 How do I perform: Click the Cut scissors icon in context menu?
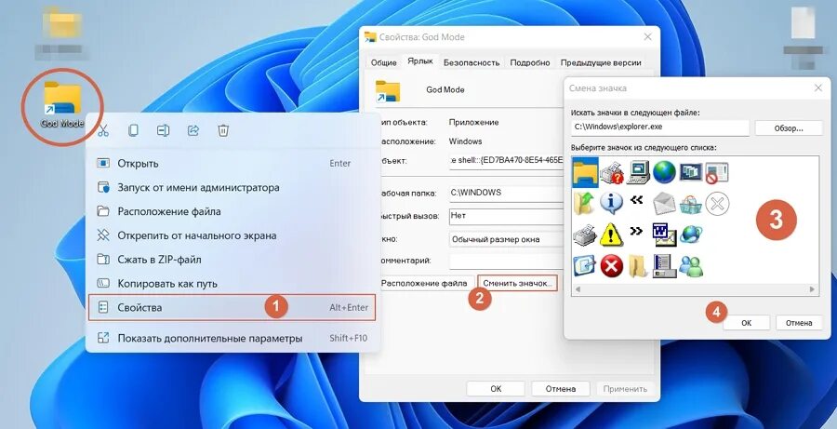[103, 130]
